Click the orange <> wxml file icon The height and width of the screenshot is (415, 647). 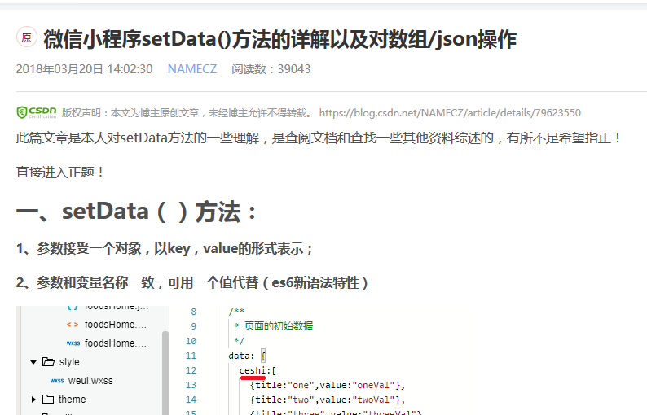(x=73, y=325)
